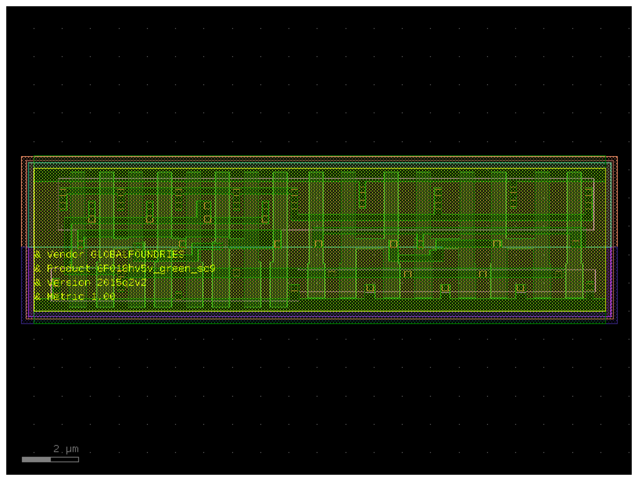Select the '& Product GF018hv5v_green_sc9' label
Screen dimensions: 638x481
(125, 269)
